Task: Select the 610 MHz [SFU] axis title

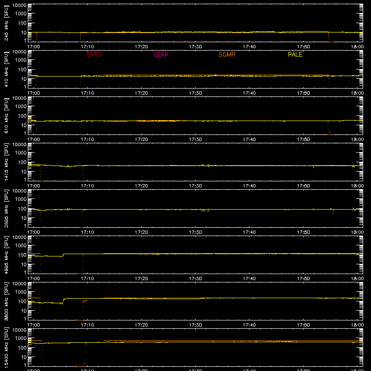Action: pos(6,116)
